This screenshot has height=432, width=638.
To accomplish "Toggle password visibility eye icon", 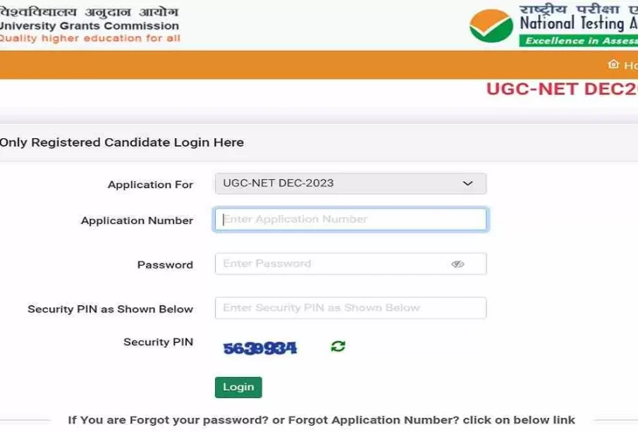I will (458, 264).
